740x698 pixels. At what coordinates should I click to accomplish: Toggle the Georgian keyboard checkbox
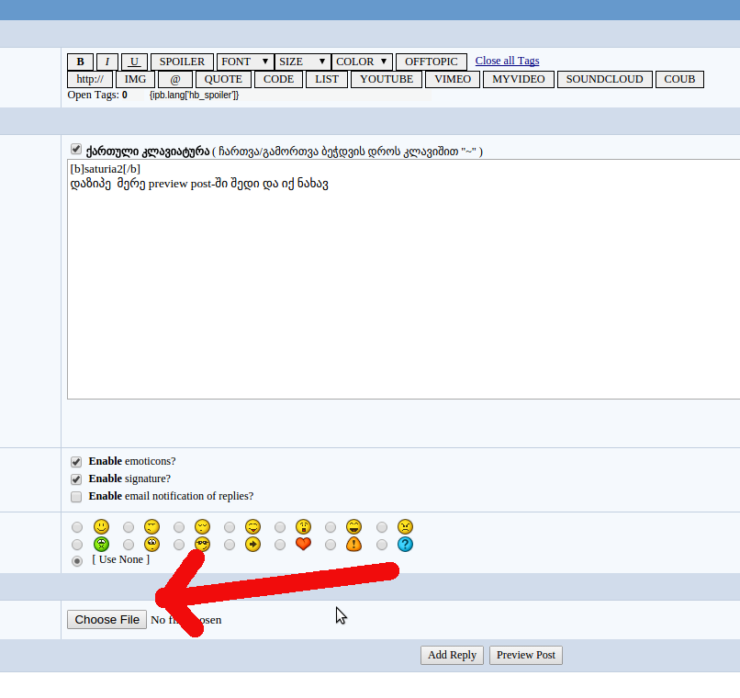pyautogui.click(x=76, y=149)
